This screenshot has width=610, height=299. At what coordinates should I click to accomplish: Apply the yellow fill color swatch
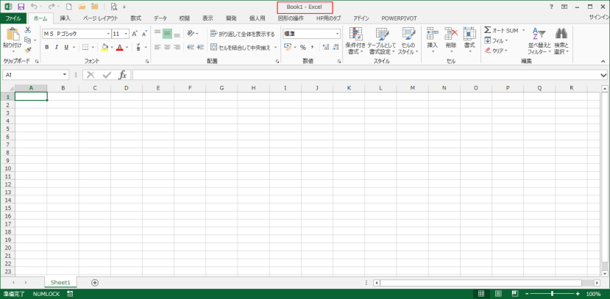point(104,47)
